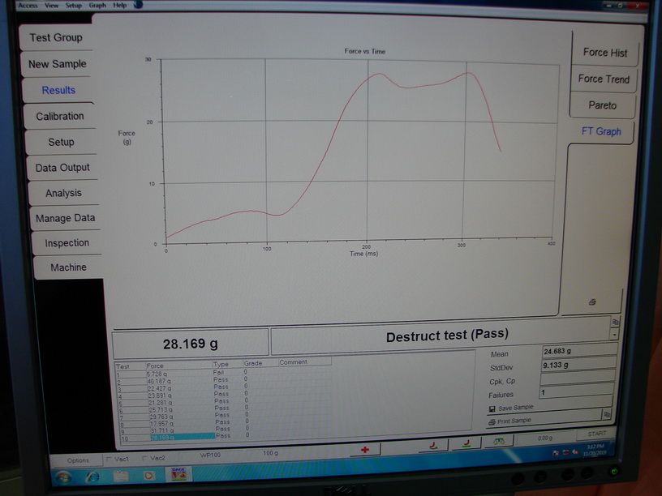The image size is (662, 496).
Task: Open the Calibration section
Action: coord(59,116)
